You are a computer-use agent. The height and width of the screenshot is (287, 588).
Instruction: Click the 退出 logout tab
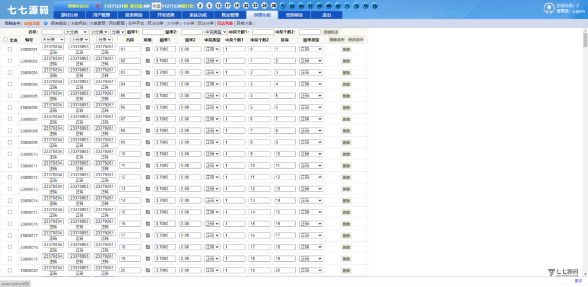point(327,15)
